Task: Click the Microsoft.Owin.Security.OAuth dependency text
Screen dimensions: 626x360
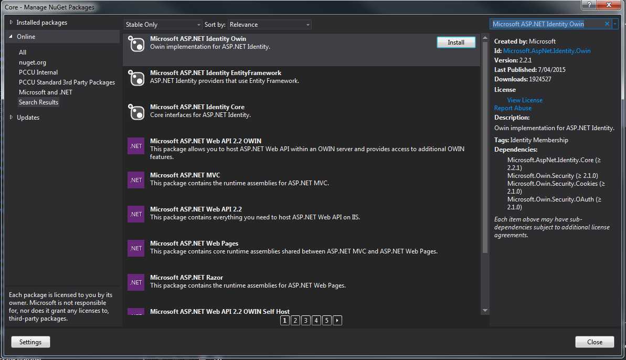Action: [554, 203]
